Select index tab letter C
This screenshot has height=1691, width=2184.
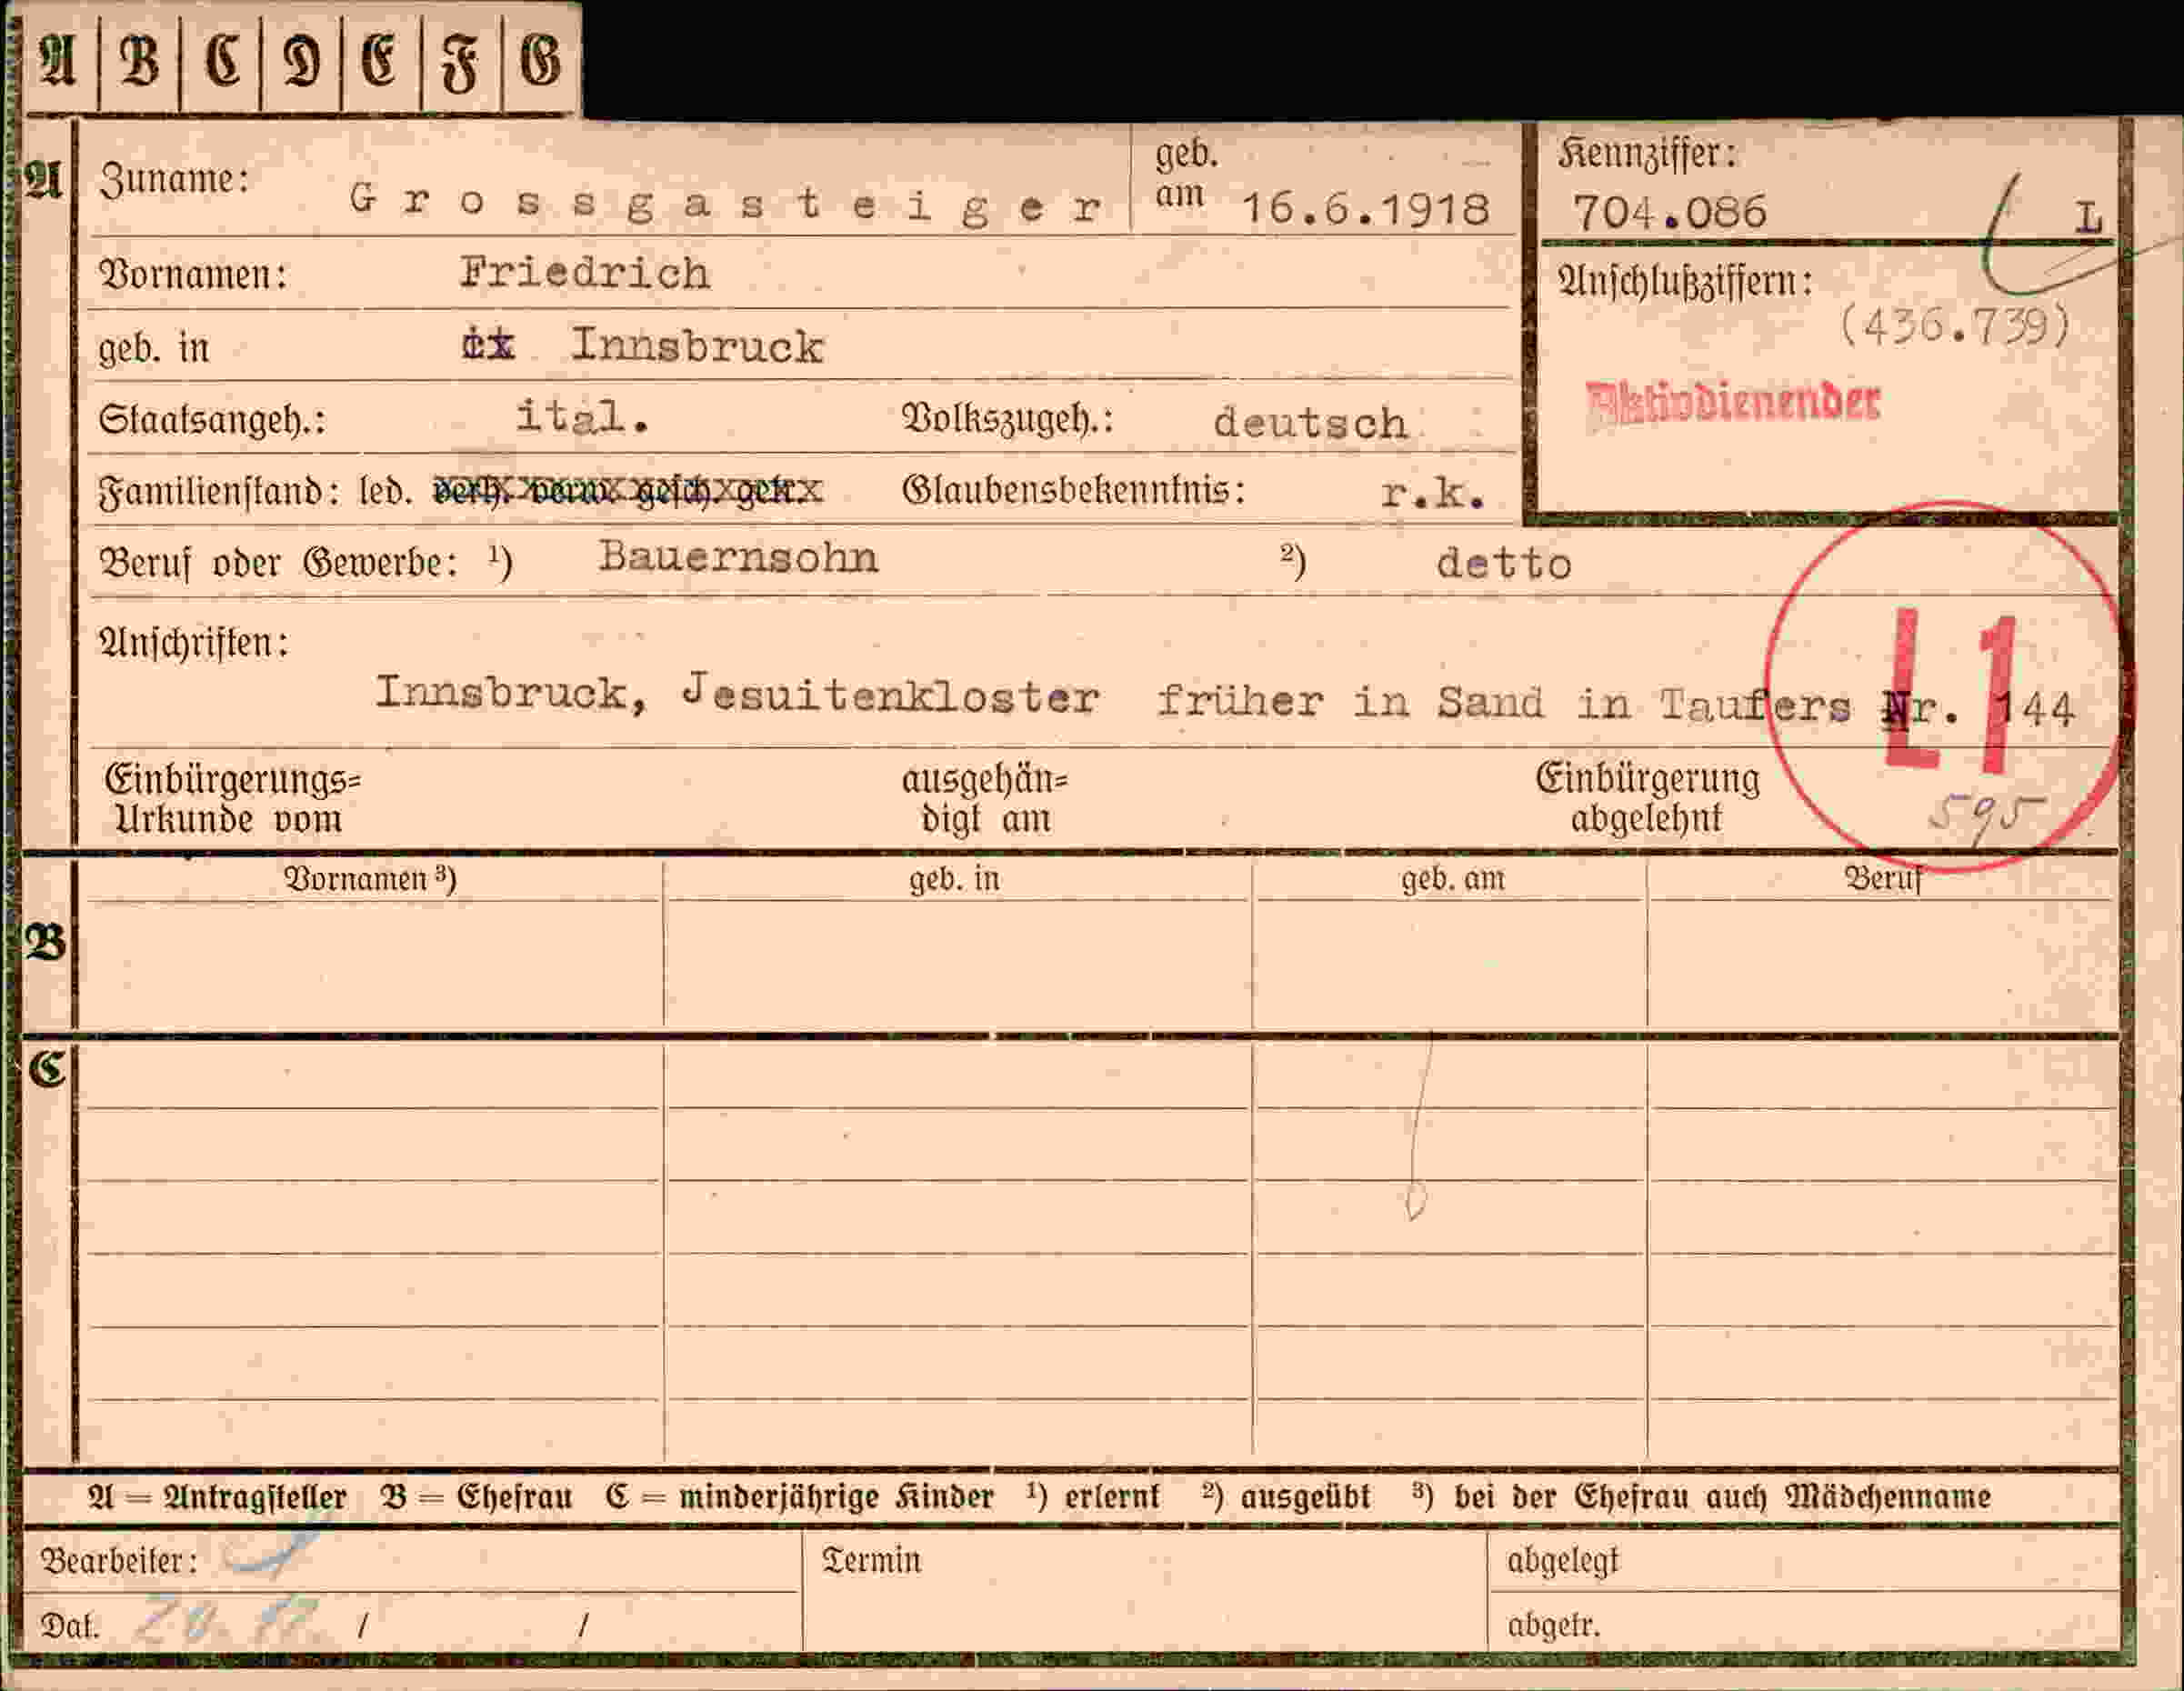pos(222,60)
